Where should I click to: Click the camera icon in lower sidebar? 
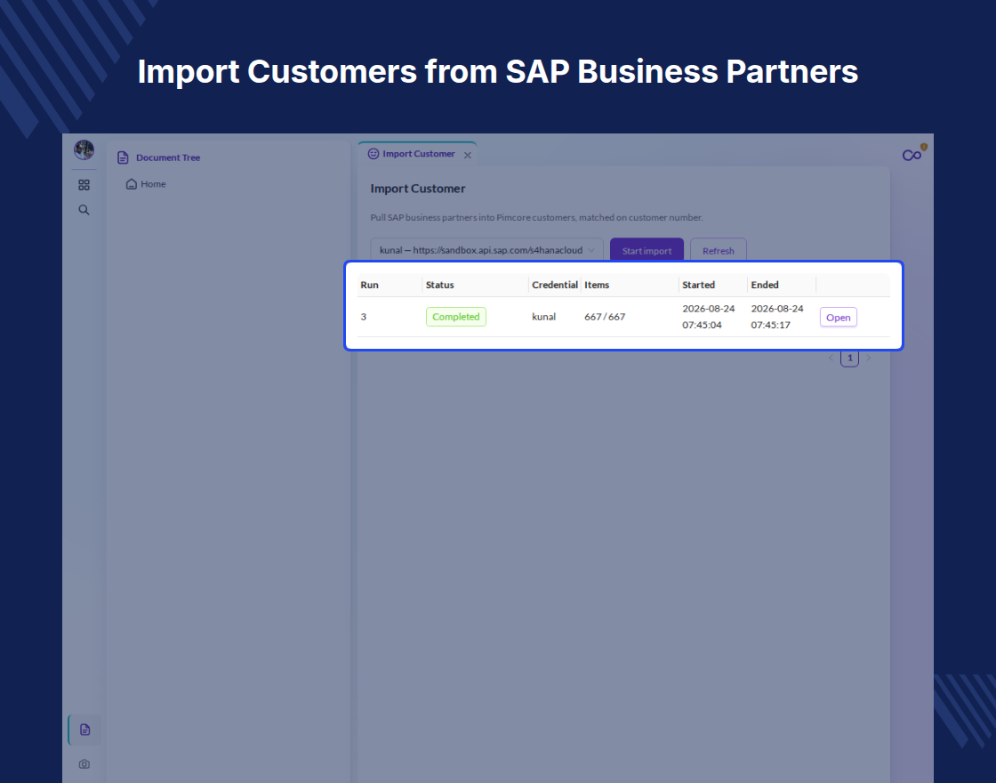click(84, 764)
